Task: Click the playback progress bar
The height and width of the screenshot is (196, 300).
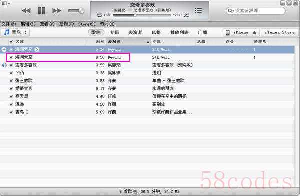Action: pos(142,15)
